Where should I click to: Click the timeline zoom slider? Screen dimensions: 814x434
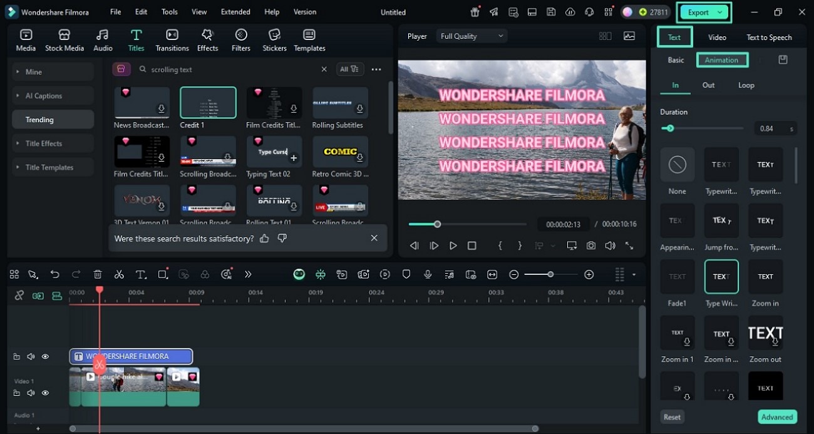pos(550,274)
